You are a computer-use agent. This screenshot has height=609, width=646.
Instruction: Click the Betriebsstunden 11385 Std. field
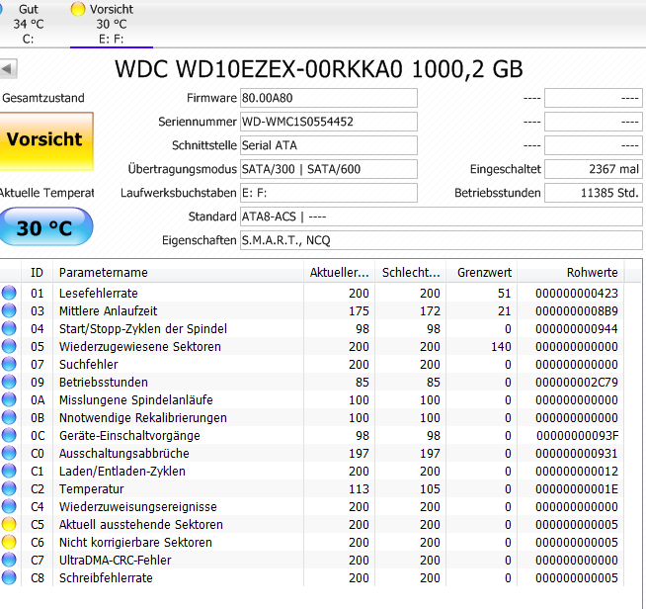point(594,193)
